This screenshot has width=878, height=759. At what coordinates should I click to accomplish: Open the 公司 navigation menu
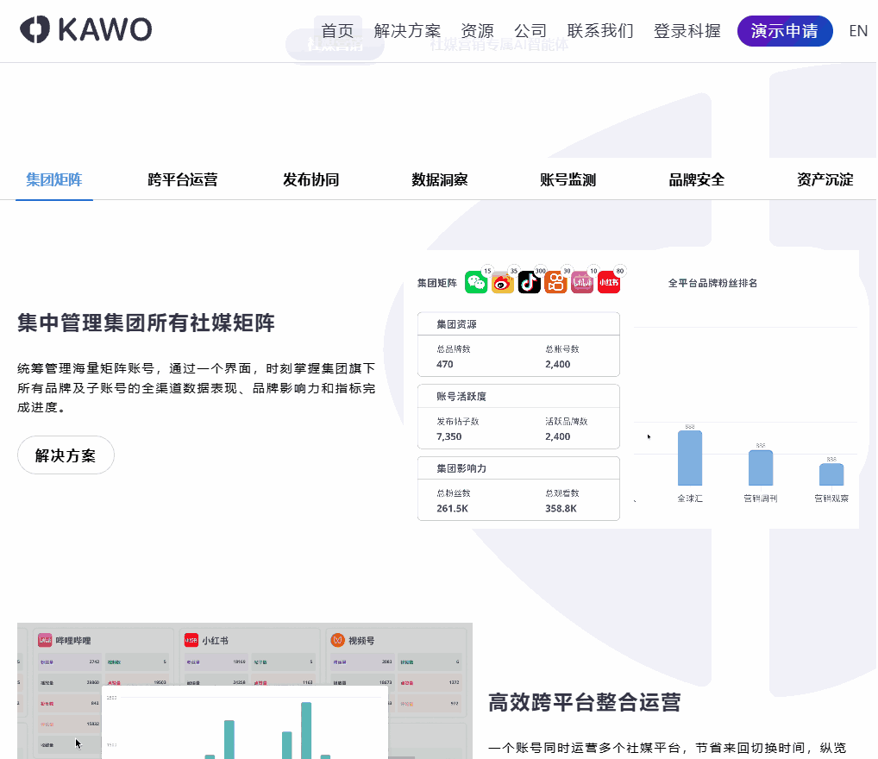(x=530, y=31)
